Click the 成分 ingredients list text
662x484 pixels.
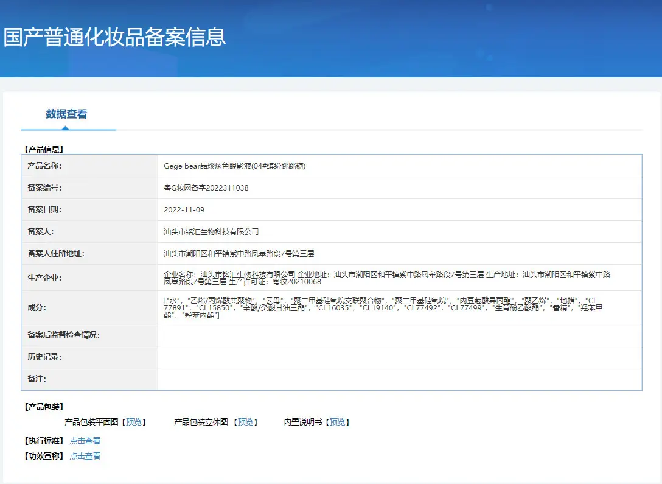(383, 308)
